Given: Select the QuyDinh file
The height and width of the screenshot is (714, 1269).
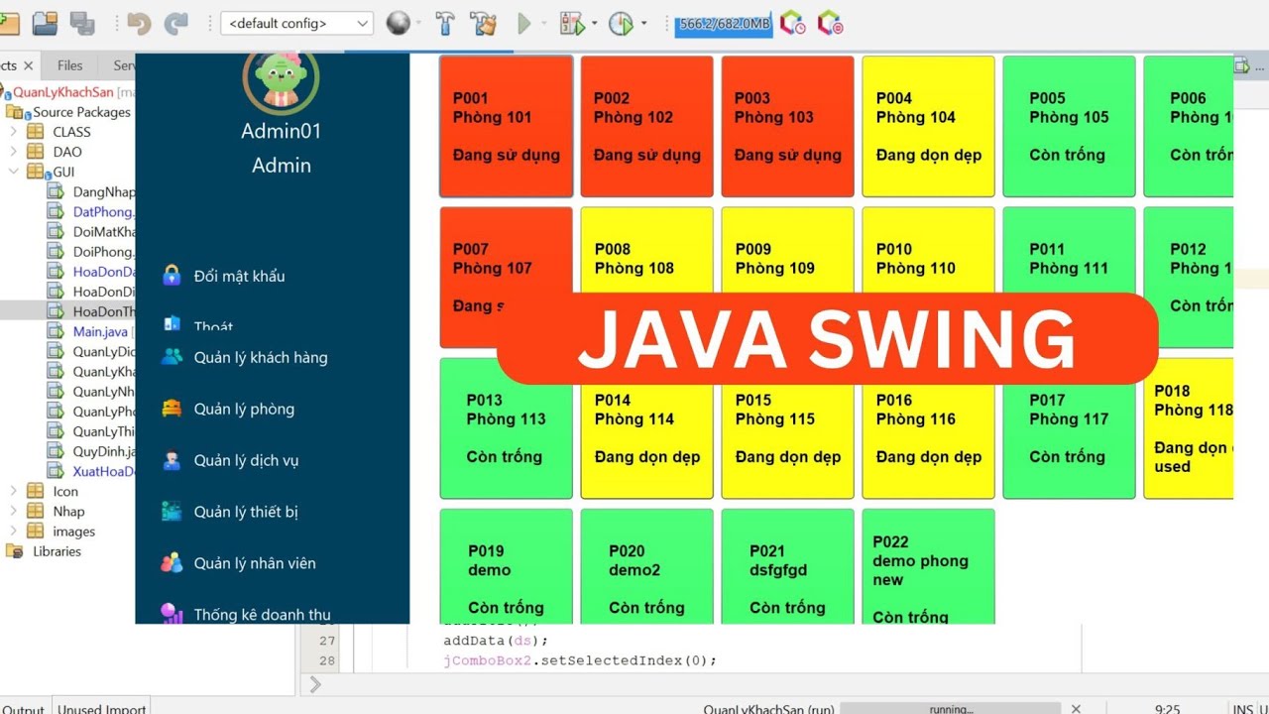Looking at the screenshot, I should [104, 451].
